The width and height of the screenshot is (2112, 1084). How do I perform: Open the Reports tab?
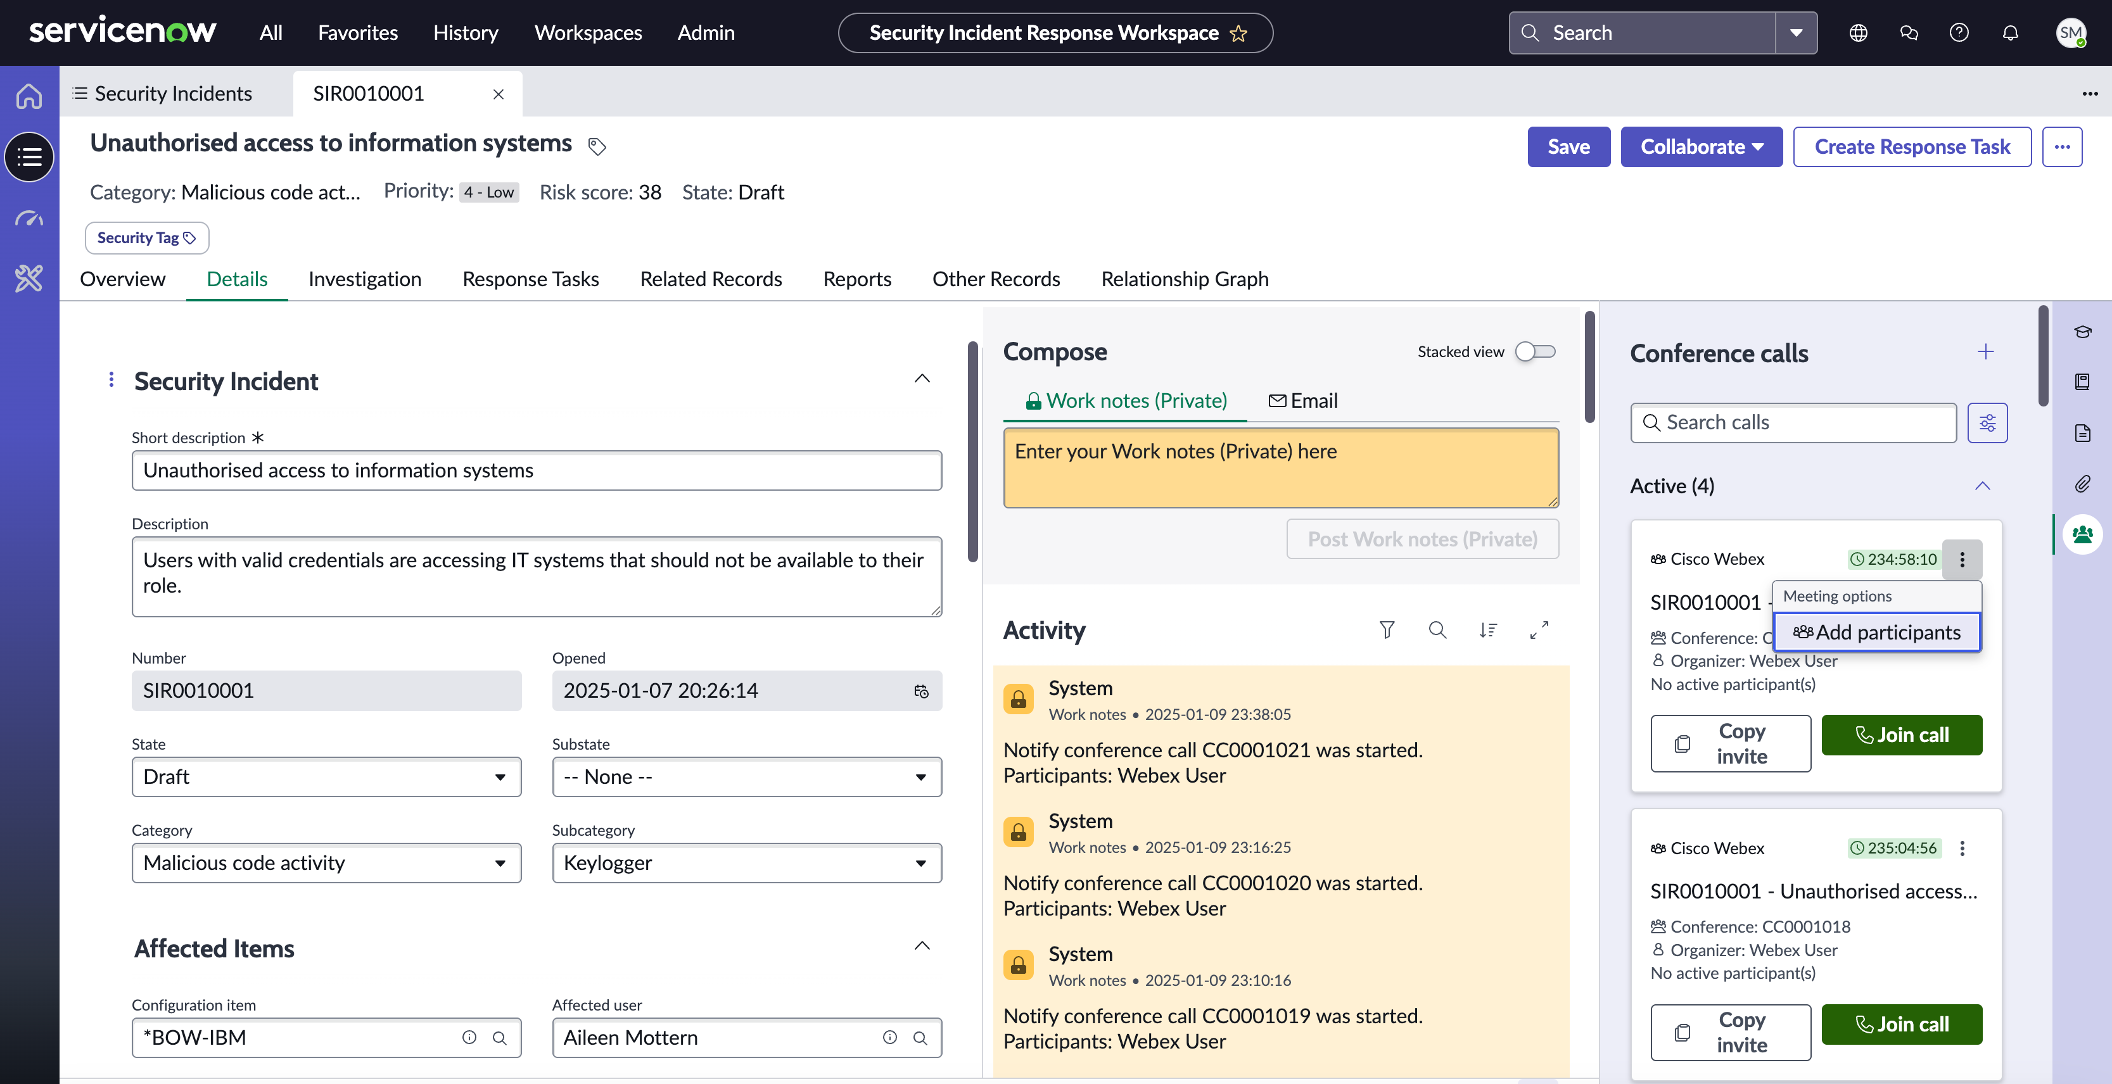tap(856, 279)
